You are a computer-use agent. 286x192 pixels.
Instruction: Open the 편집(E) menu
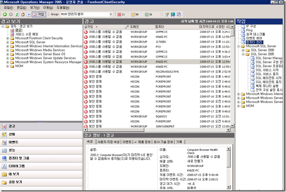21,8
